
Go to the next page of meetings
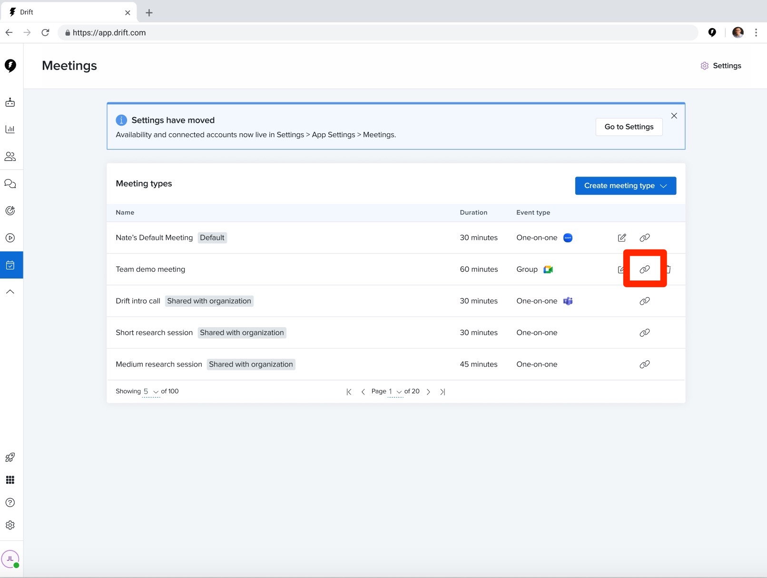pyautogui.click(x=429, y=392)
